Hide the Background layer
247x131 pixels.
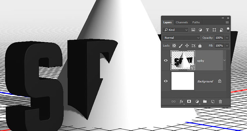(x=166, y=81)
